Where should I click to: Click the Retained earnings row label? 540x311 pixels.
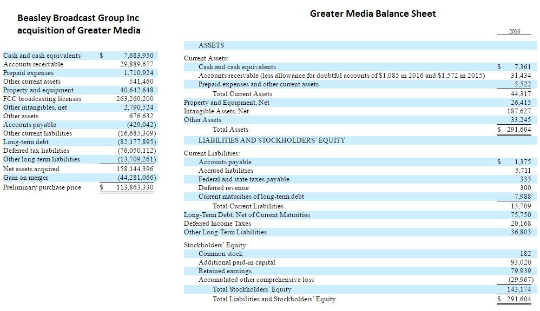click(225, 271)
